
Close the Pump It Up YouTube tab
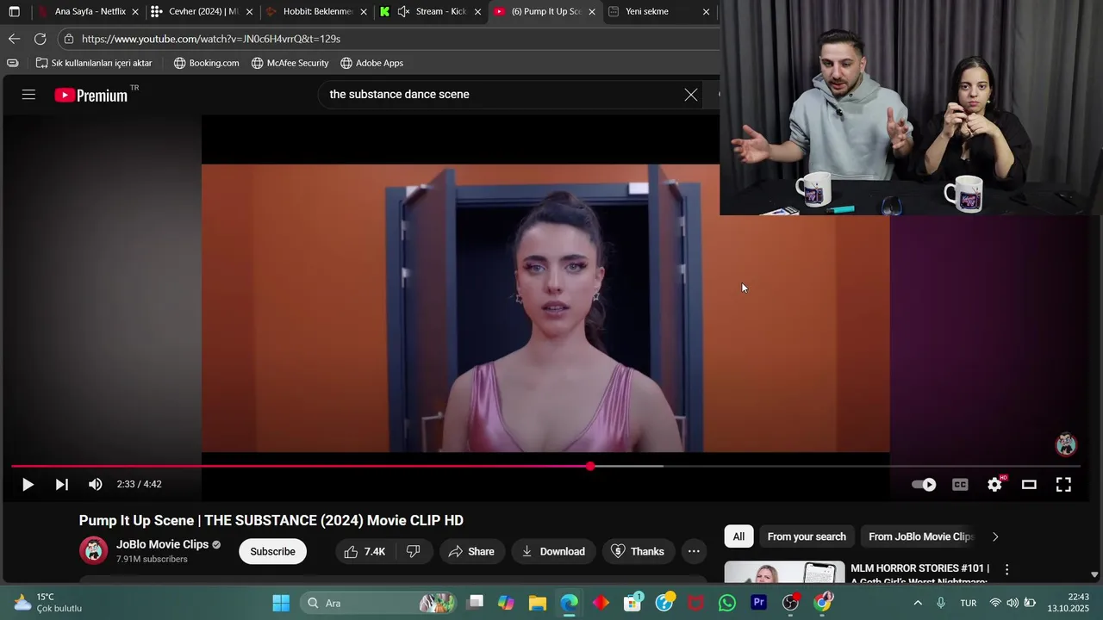click(x=592, y=12)
